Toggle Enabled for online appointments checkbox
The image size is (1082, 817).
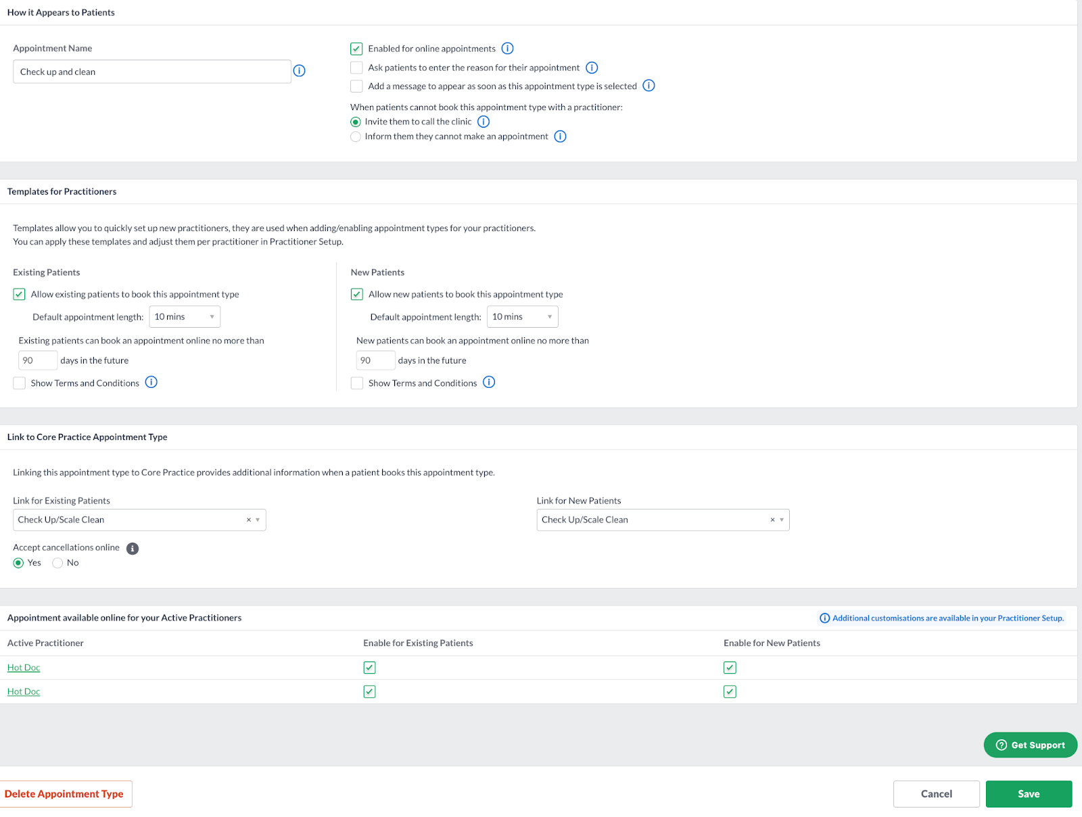356,49
